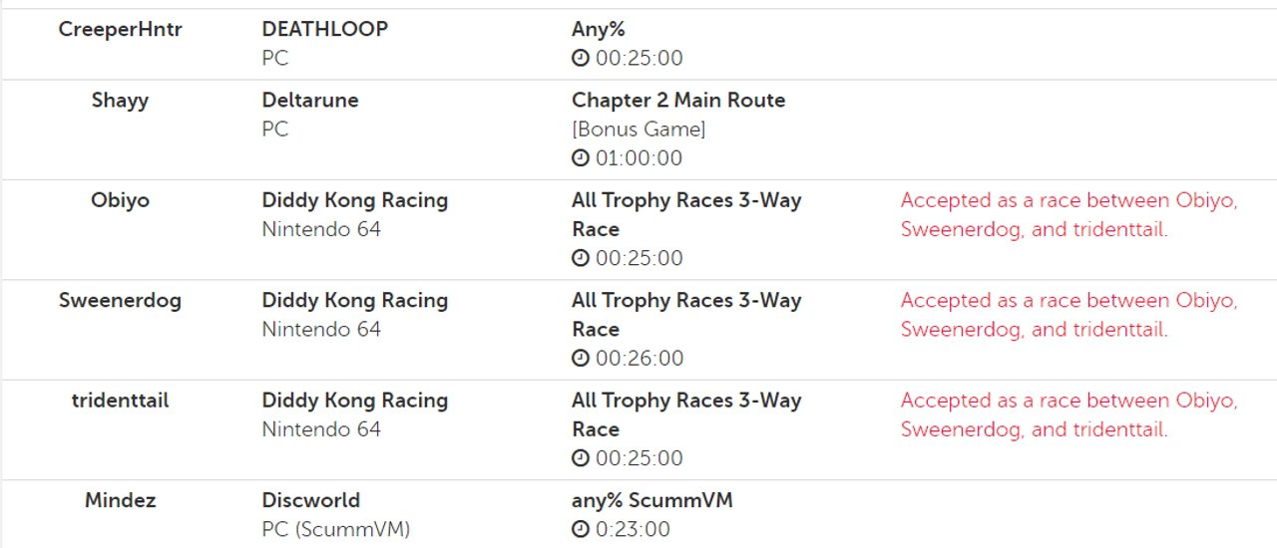Click the clock icon next to Deltarune's 01:00:00
The image size is (1277, 548).
tap(581, 158)
